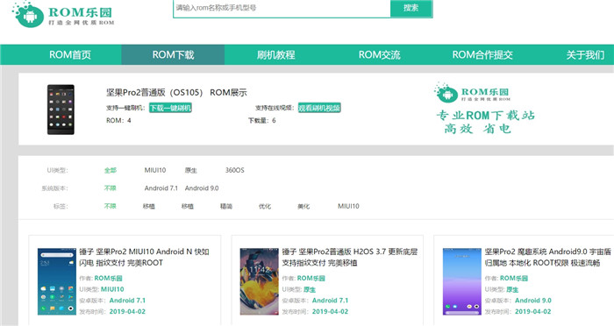Screen dimensions: 614x326
Task: Open the 坚果Pro2 魔趣系统 Android9.0 title
Action: (548, 257)
